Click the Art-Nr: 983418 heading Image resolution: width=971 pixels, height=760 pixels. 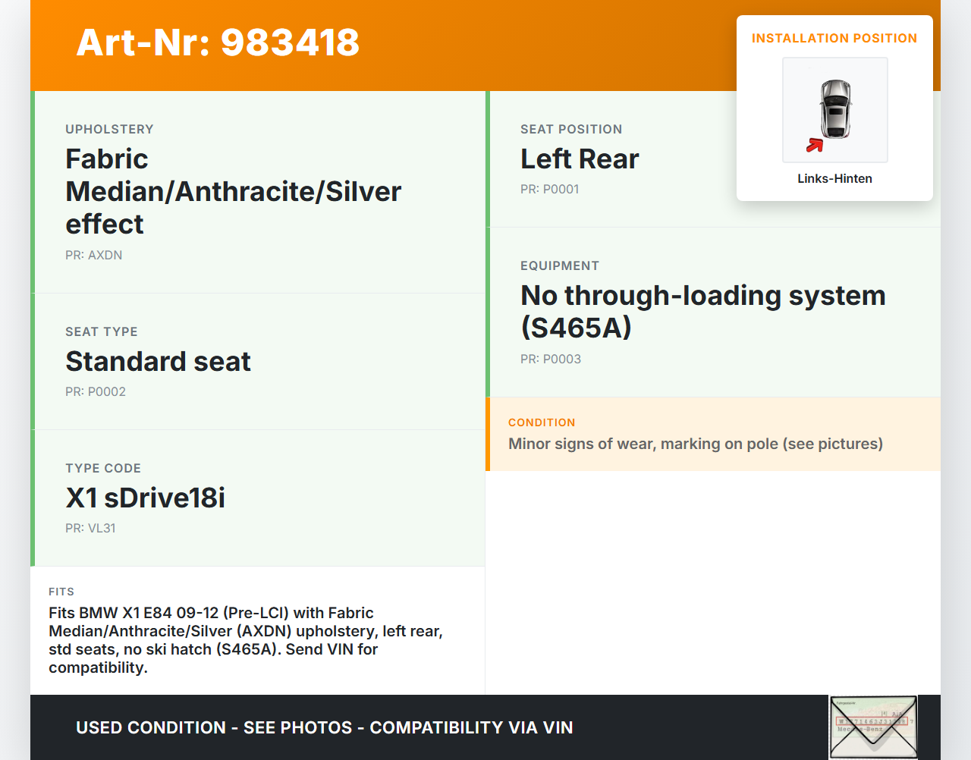218,42
